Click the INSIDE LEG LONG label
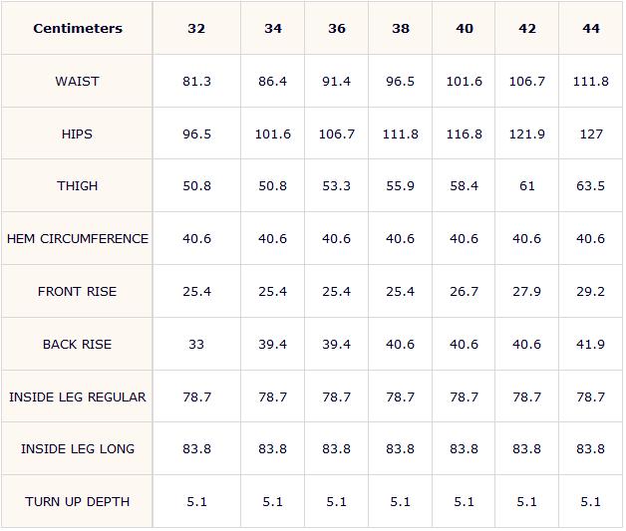Viewport: 626px width, 531px height. [77, 448]
